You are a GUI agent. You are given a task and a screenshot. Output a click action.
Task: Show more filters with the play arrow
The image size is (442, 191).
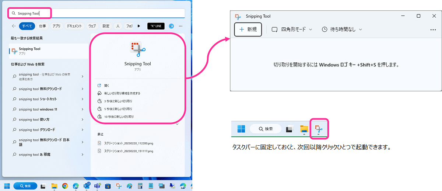pos(139,26)
